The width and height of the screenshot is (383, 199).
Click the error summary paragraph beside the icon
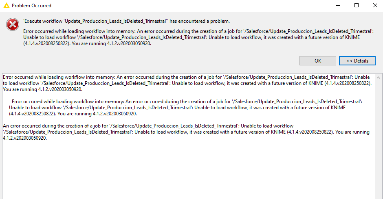pyautogui.click(x=198, y=37)
